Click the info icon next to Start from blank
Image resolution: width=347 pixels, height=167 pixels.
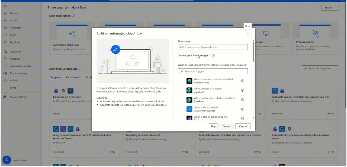[73, 15]
